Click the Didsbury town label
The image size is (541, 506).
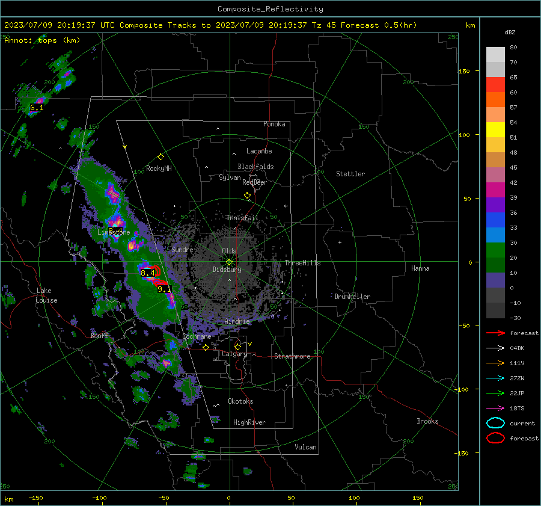tap(227, 270)
